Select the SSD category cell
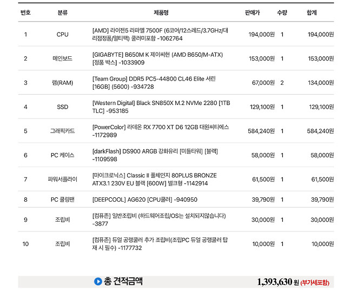Image resolution: width=357 pixels, height=292 pixels. [62, 107]
